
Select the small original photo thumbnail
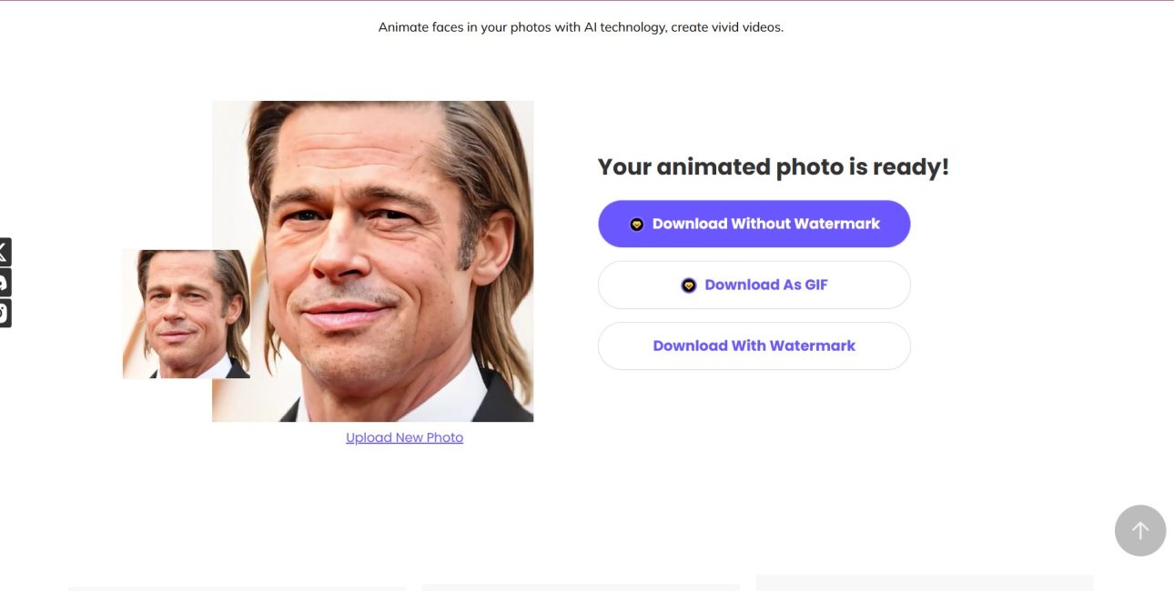coord(186,314)
